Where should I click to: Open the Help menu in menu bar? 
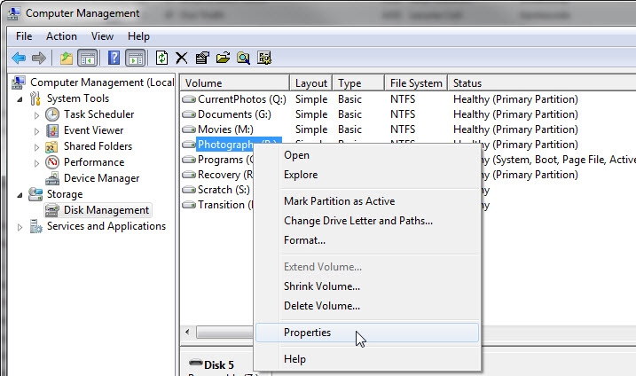point(138,36)
